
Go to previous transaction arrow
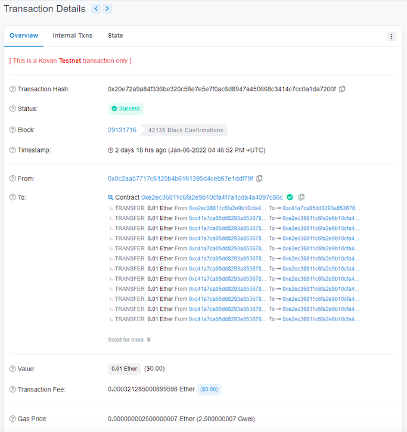point(96,9)
